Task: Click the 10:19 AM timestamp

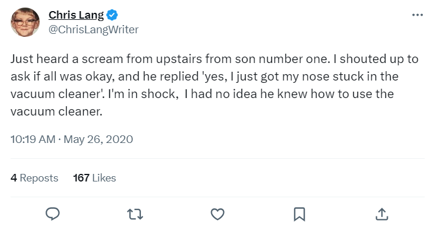Action: [33, 139]
